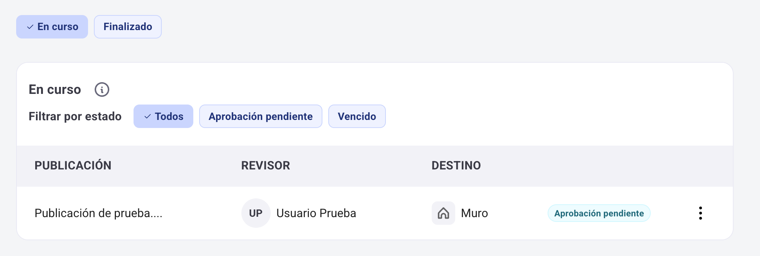This screenshot has width=760, height=256.
Task: Open the Publicación de prueba entry
Action: [x=98, y=213]
